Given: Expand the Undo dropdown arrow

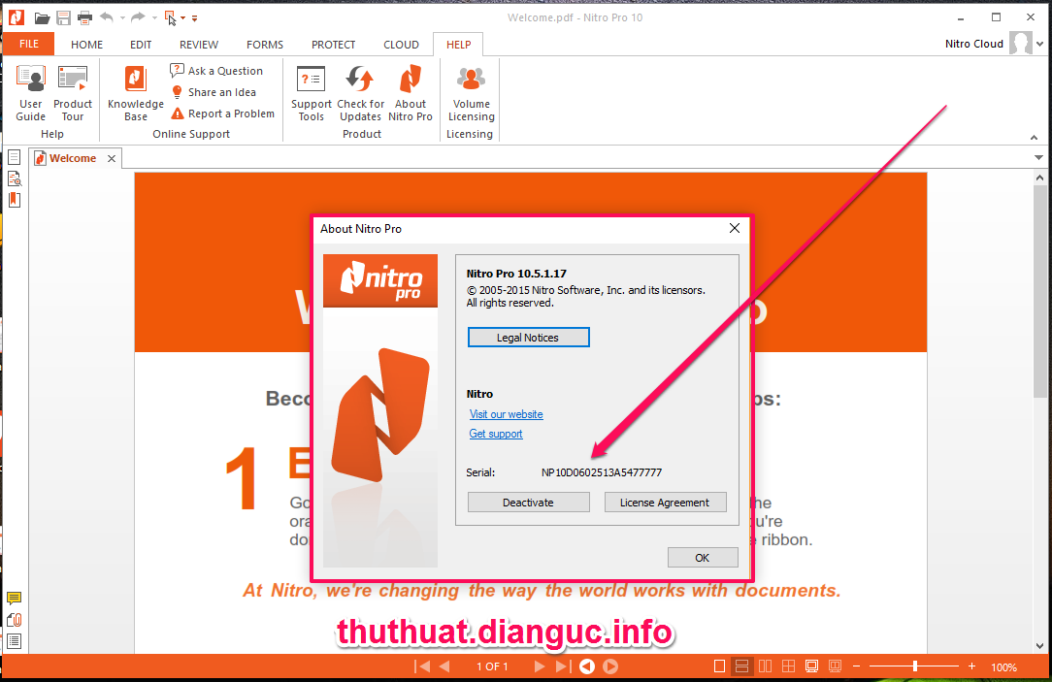Looking at the screenshot, I should 123,18.
